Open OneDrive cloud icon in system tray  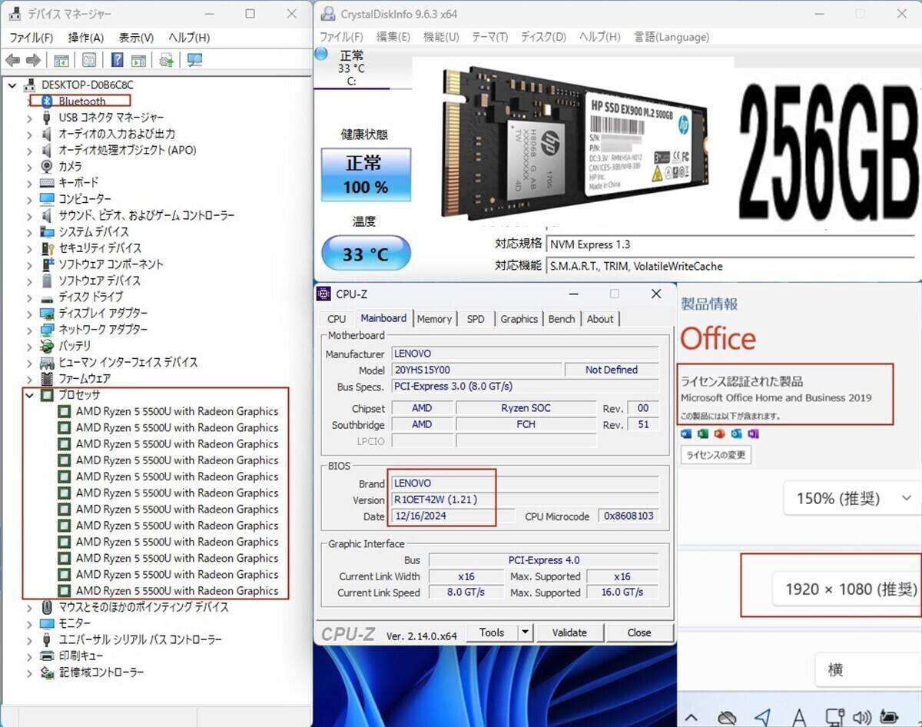pos(726,716)
